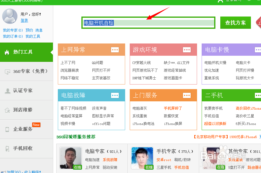The height and width of the screenshot is (173, 261).
Task: Expand more options in 二手机 card
Action: point(258,96)
